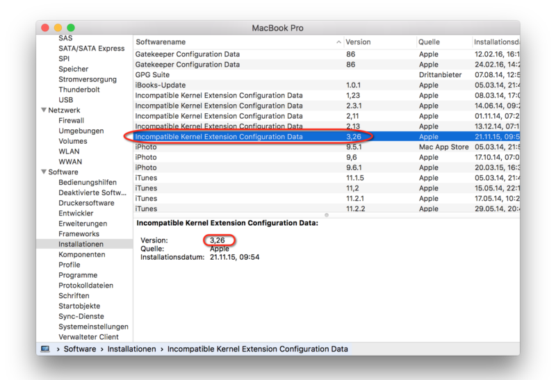Select Incompatible Kernel Extension version 2,11 row
This screenshot has height=380, width=556.
click(327, 115)
